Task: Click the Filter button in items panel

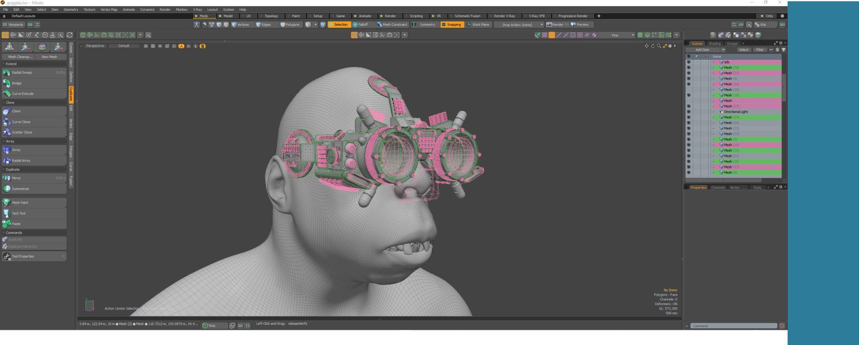Action: coord(760,50)
